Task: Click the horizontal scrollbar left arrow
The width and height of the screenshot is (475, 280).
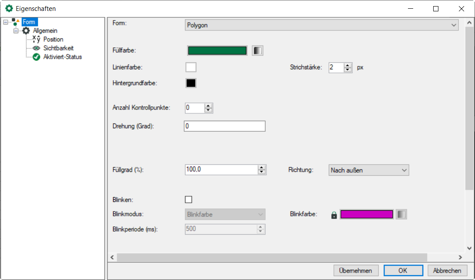Action: click(112, 258)
